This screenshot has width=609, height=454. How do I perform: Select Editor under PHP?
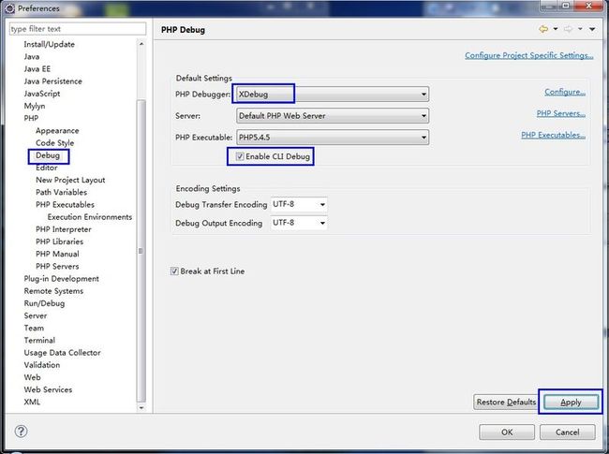click(47, 168)
